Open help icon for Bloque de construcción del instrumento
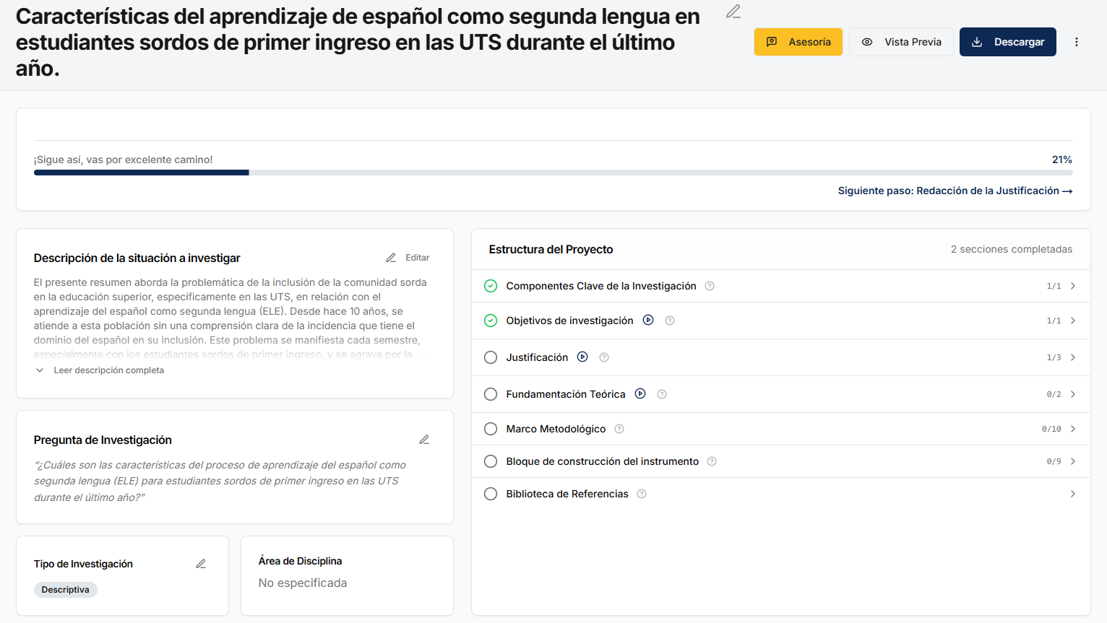 [712, 461]
